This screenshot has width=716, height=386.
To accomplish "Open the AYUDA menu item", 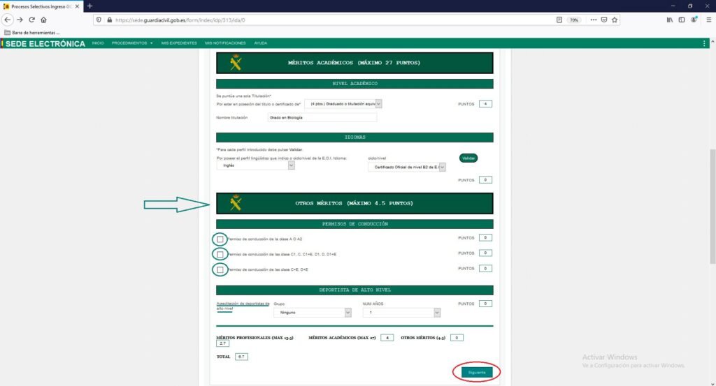I will pos(261,43).
